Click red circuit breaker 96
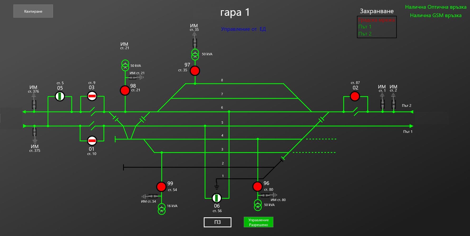 click(257, 186)
